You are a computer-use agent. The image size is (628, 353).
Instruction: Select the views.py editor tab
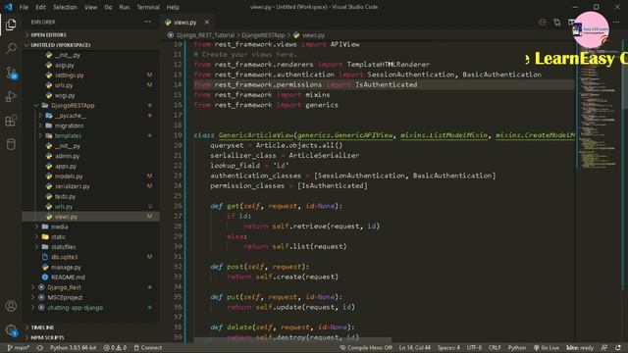pyautogui.click(x=185, y=23)
